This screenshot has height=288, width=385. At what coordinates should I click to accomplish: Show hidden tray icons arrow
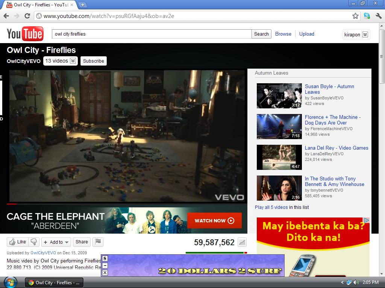342,282
